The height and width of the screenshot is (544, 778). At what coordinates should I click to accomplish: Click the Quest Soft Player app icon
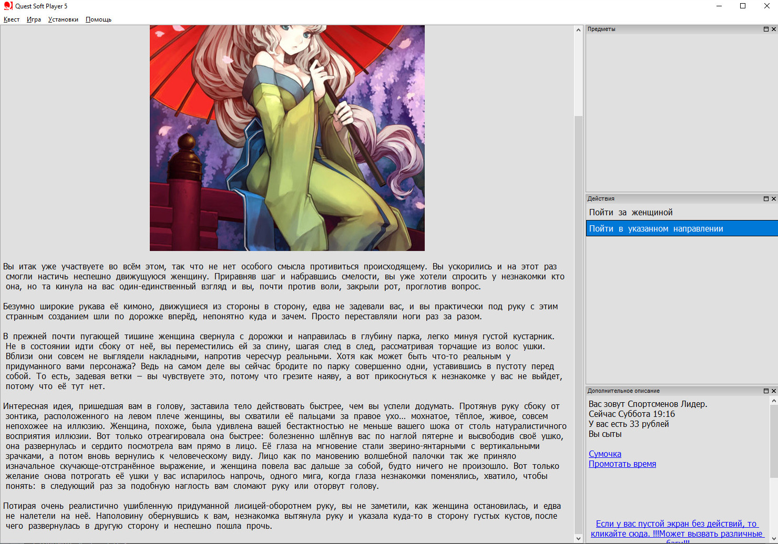8,6
